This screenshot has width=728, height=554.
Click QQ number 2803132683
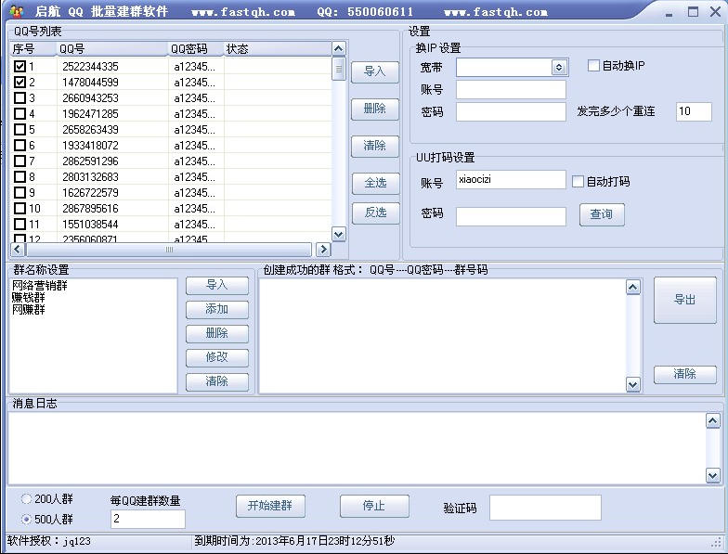tap(91, 177)
